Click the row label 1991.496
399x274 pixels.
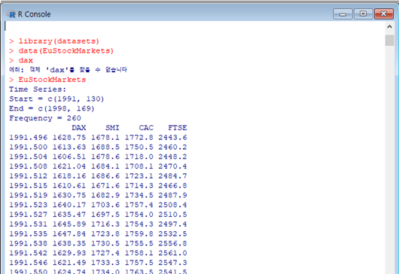click(29, 138)
